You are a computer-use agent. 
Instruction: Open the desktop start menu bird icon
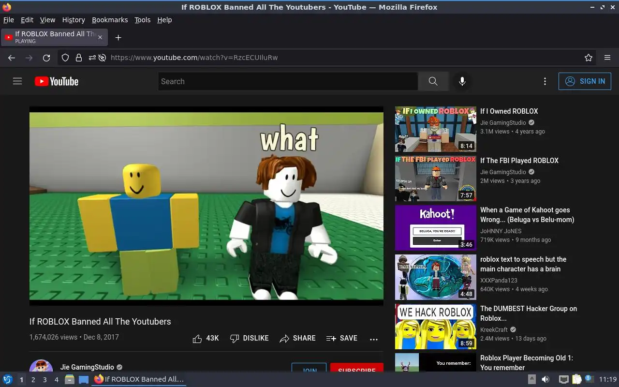(8, 379)
